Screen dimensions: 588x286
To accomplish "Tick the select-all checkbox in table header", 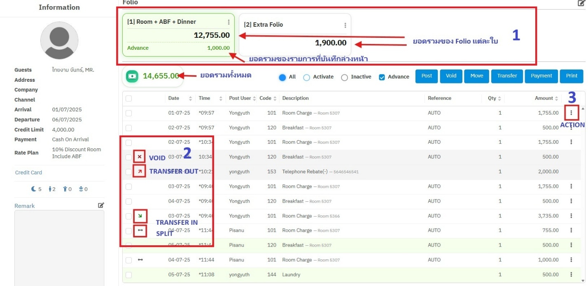I will [x=129, y=99].
